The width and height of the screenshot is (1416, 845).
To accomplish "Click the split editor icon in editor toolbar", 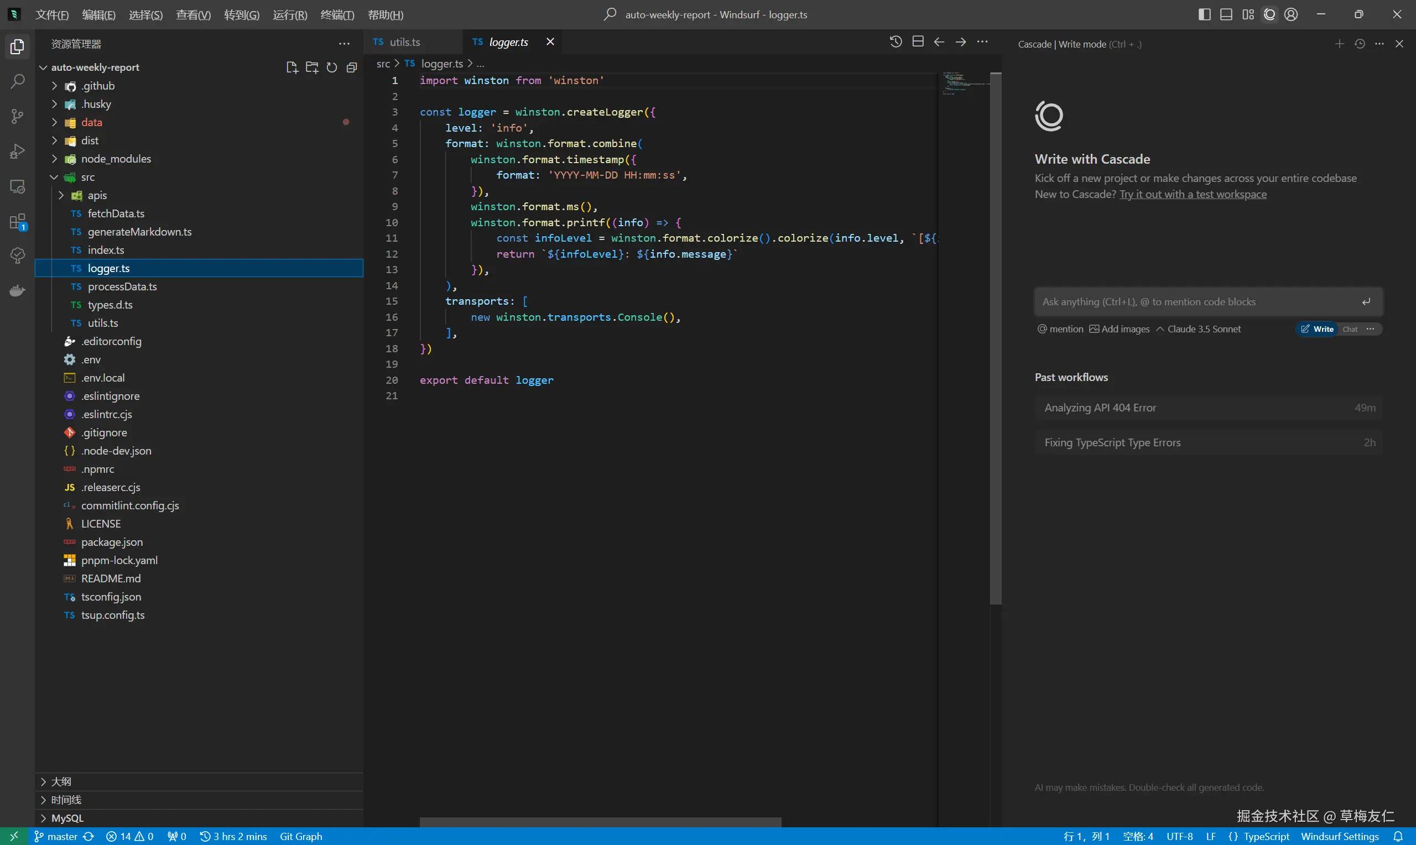I will [916, 41].
